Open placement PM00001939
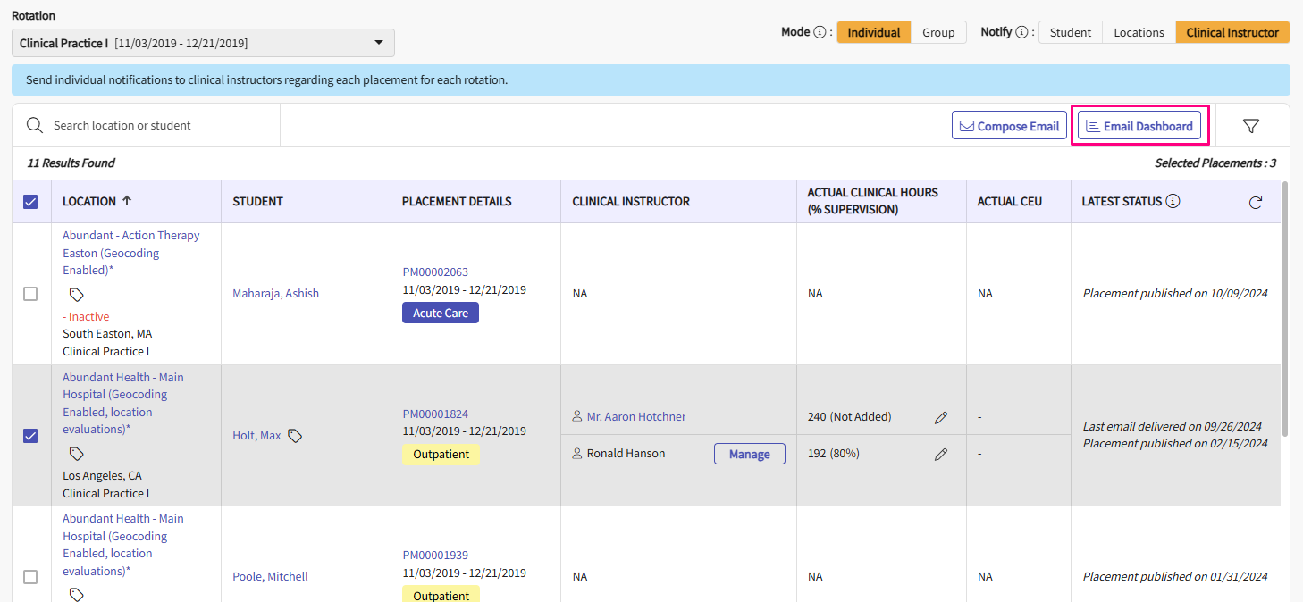The width and height of the screenshot is (1303, 602). tap(435, 555)
